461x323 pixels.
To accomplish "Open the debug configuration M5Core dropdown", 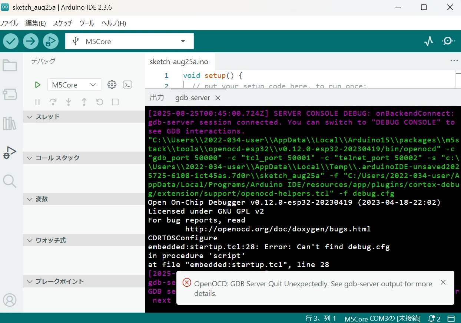I will [74, 85].
